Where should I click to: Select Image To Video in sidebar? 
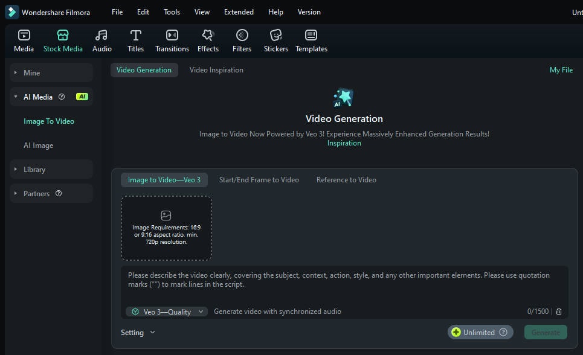[x=49, y=121]
